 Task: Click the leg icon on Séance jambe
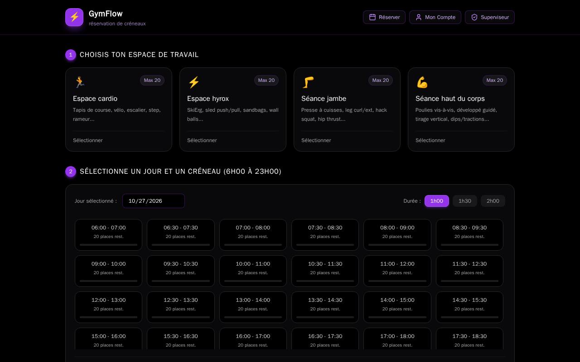click(308, 82)
